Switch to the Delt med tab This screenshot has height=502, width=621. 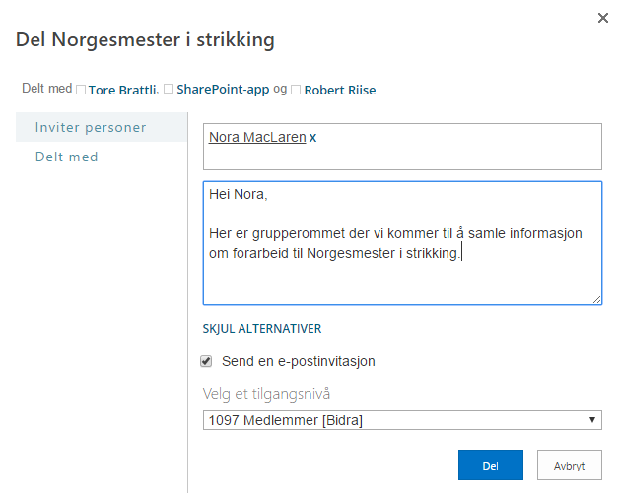(66, 157)
